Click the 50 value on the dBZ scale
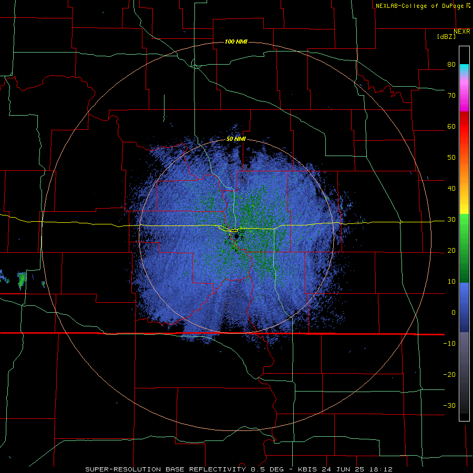 pyautogui.click(x=451, y=158)
